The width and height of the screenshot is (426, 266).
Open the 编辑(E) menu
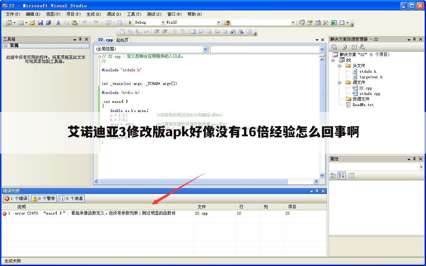tap(33, 14)
